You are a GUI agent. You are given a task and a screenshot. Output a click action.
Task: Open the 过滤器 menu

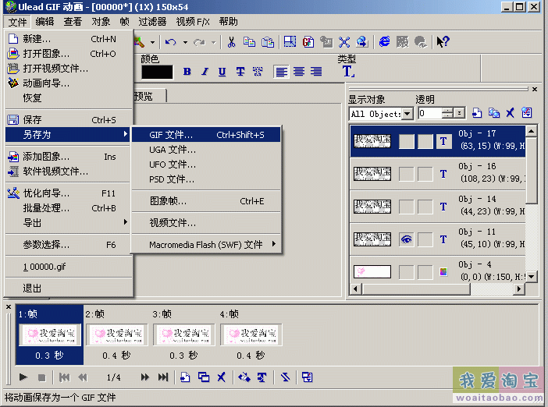pyautogui.click(x=152, y=22)
